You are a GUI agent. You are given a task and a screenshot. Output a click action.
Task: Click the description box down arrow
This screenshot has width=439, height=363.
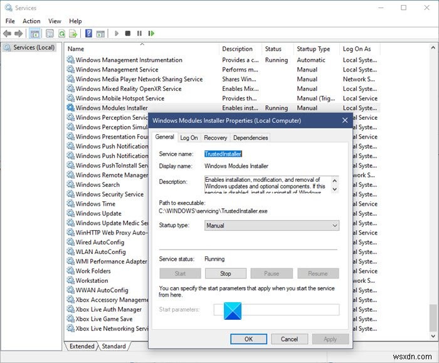click(334, 189)
